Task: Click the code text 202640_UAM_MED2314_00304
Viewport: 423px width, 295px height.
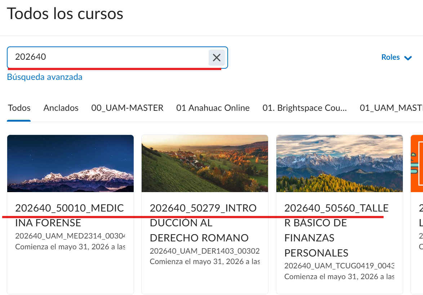Action: pos(70,236)
